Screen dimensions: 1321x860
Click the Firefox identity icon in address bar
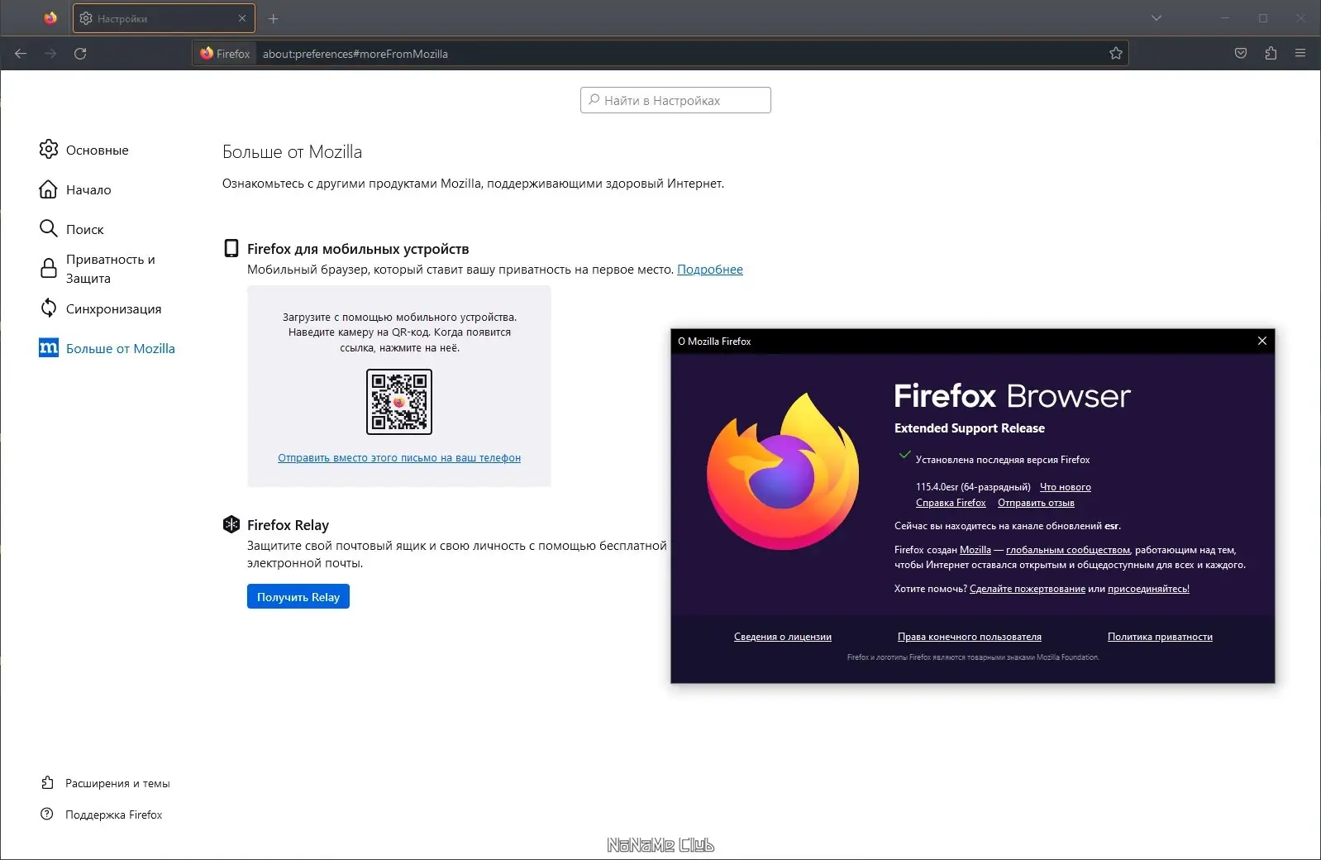point(225,54)
